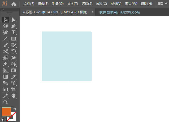Select the Paintbrush tool
Screen dimensions: 169x122
point(6,45)
